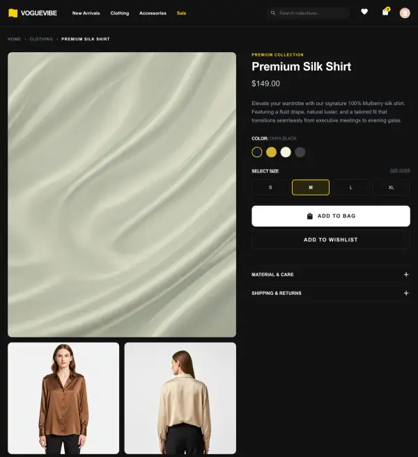Select size L

[x=350, y=187]
